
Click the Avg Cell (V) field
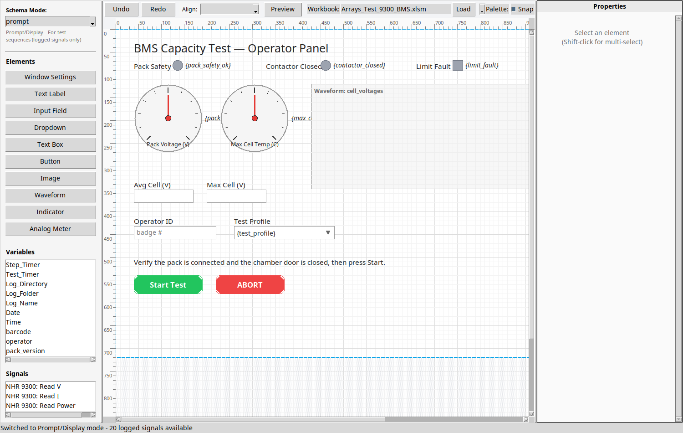[x=163, y=196]
